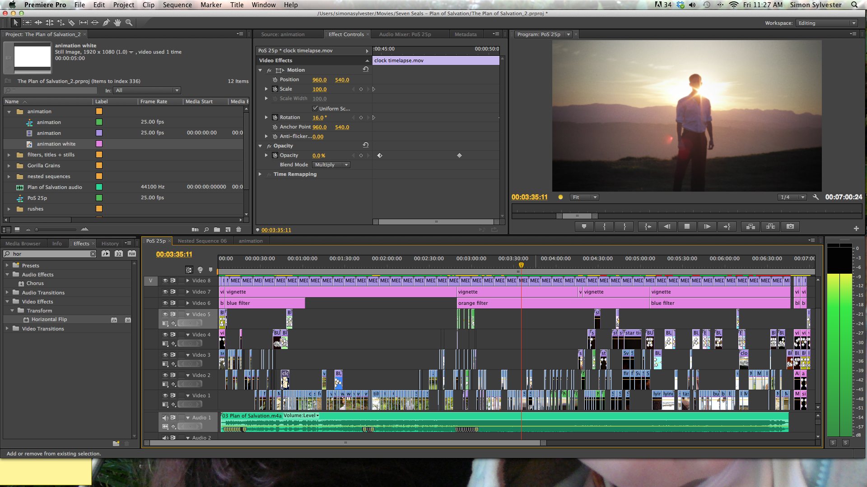
Task: Select the Razor tool
Action: 71,23
